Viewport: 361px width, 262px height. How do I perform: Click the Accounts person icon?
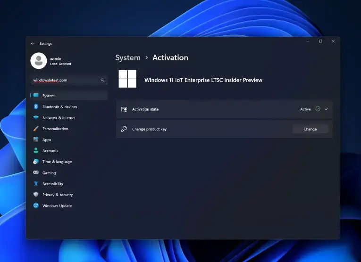point(36,150)
